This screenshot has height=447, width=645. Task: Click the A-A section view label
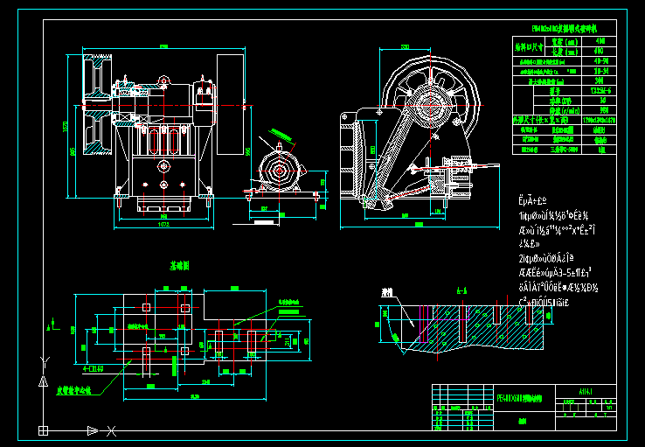tap(461, 291)
